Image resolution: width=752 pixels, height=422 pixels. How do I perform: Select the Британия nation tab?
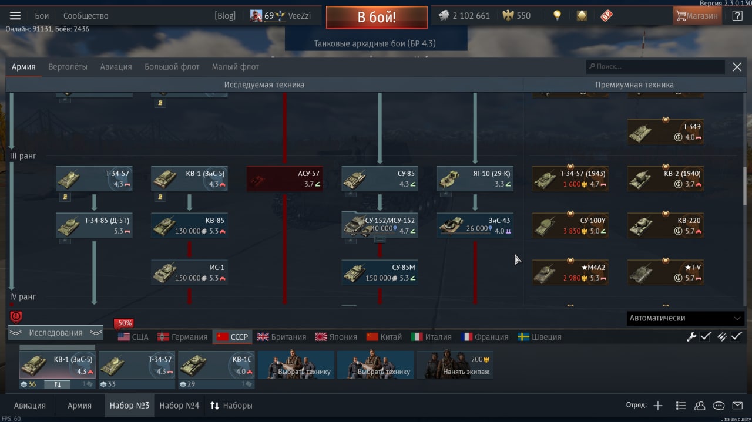point(281,337)
